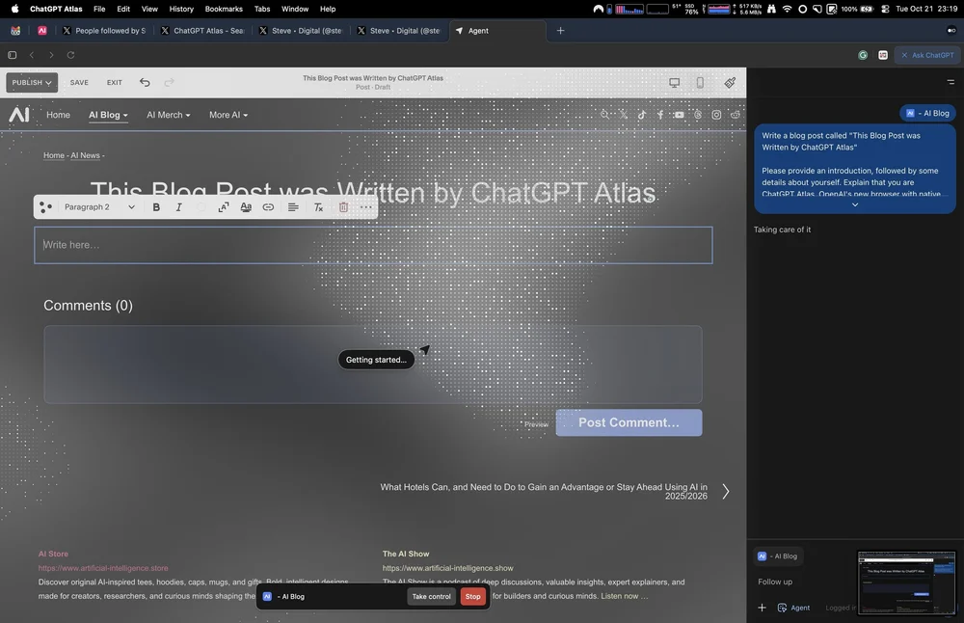
Task: Click the redo arrow in editor bar
Action: (169, 82)
